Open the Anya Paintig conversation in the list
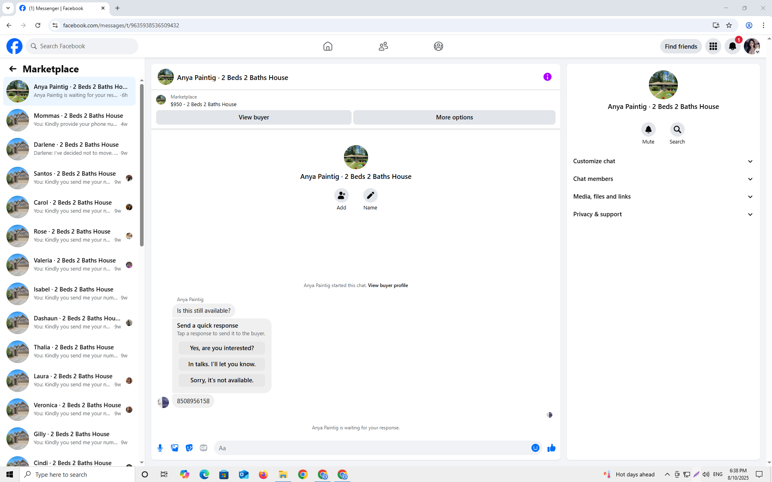The width and height of the screenshot is (772, 482). pyautogui.click(x=69, y=91)
